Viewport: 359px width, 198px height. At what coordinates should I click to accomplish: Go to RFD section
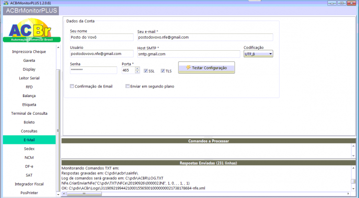[x=29, y=87]
